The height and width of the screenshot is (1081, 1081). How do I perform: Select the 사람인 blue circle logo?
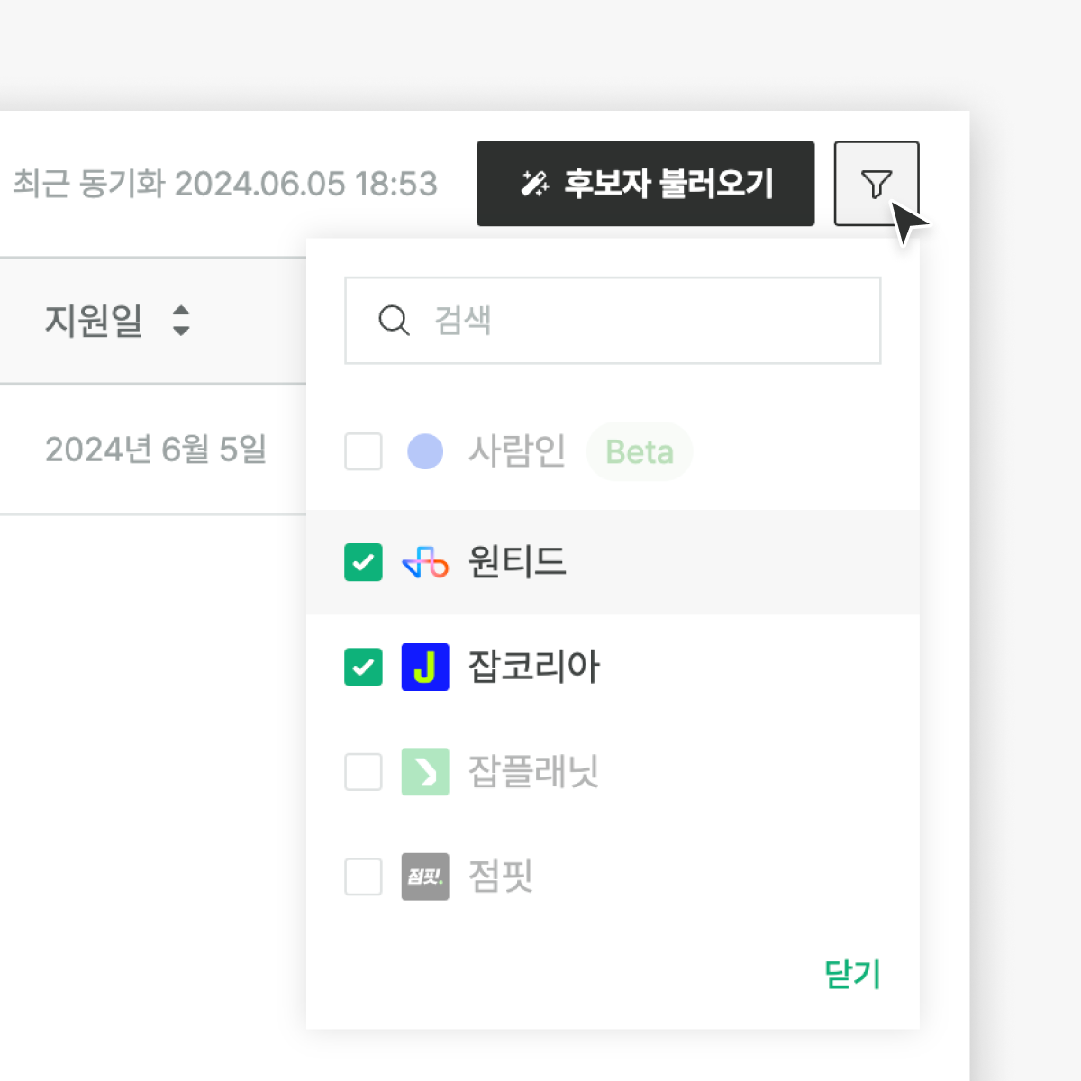click(x=425, y=451)
